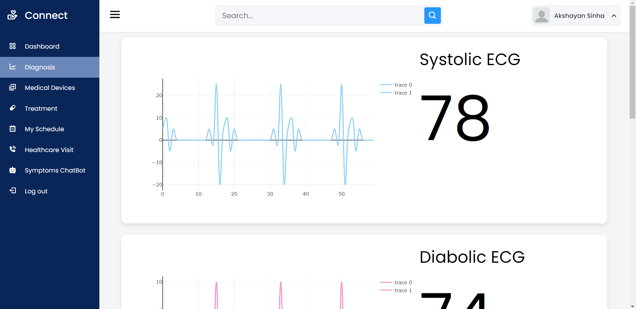Click the Symptoms ChatBot robot icon
This screenshot has width=636, height=309.
pos(13,170)
